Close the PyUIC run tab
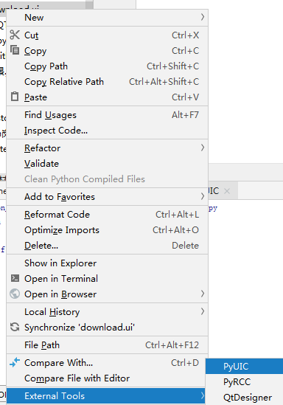The height and width of the screenshot is (405, 283). pos(227,191)
